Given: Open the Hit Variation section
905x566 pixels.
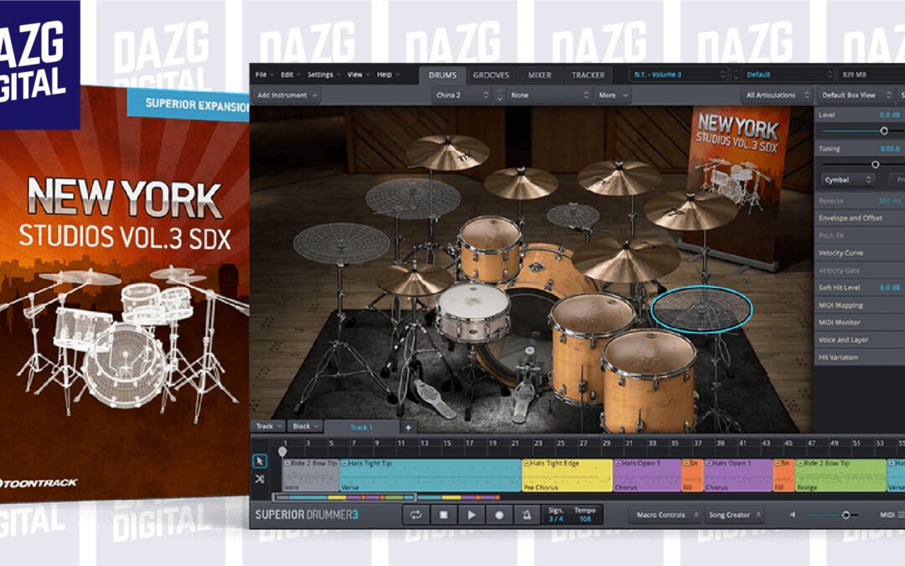Looking at the screenshot, I should (860, 357).
